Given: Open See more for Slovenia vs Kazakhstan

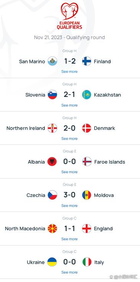Looking at the screenshot, I should (x=70, y=105).
